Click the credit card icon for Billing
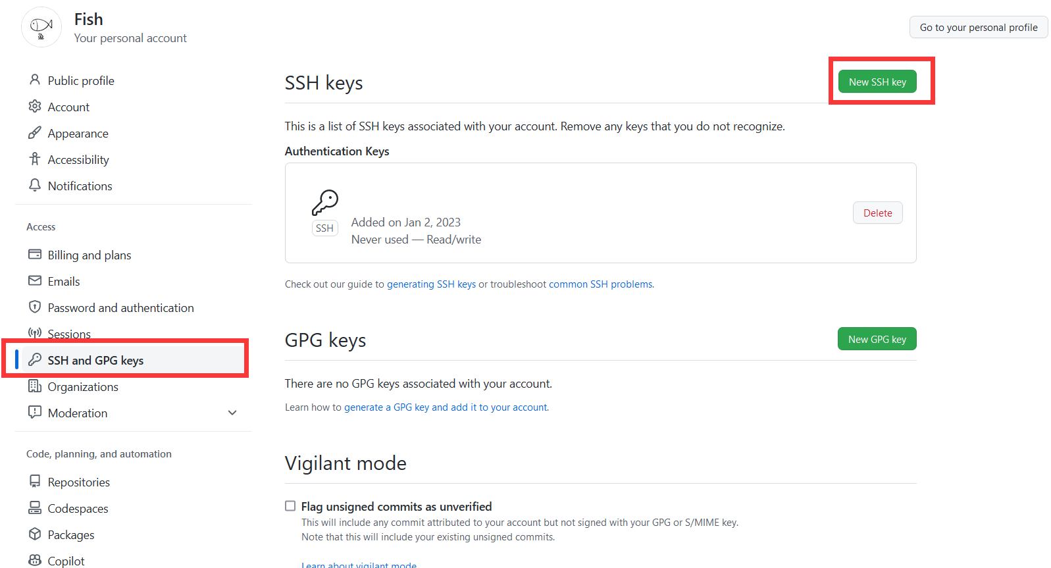The width and height of the screenshot is (1051, 568). tap(35, 255)
